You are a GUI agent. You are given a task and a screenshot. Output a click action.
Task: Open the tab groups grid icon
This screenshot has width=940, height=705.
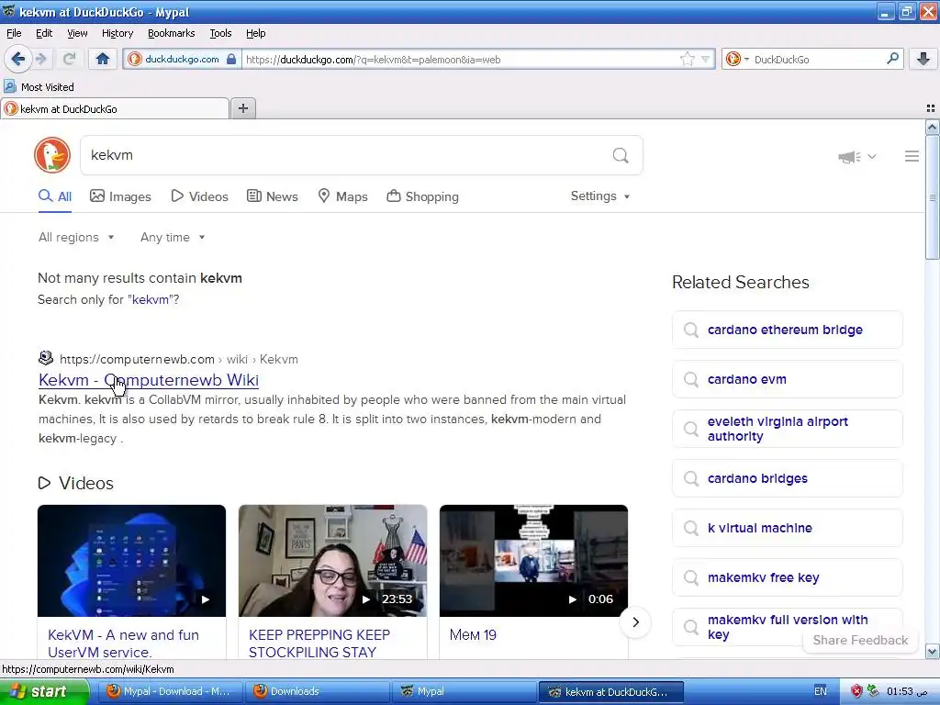[931, 108]
